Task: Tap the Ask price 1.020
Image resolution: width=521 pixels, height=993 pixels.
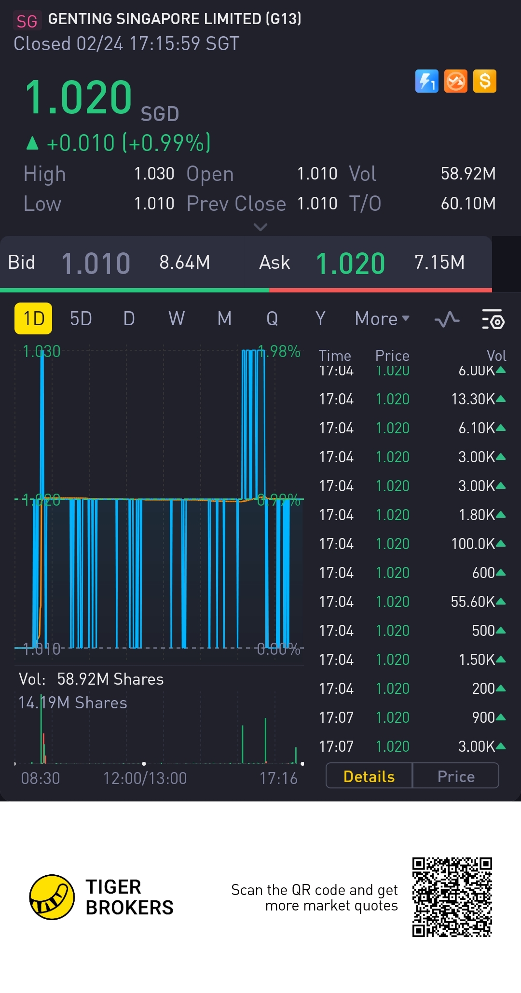Action: pos(350,263)
